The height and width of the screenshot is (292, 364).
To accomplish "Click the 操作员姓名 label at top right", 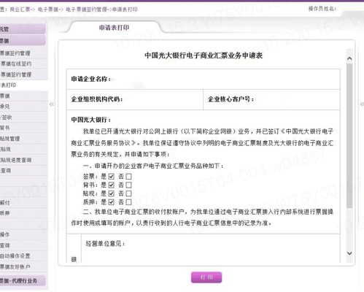I will tap(322, 9).
